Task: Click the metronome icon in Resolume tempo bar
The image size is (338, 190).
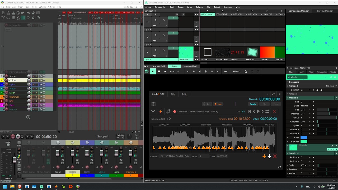Action: pyautogui.click(x=246, y=71)
